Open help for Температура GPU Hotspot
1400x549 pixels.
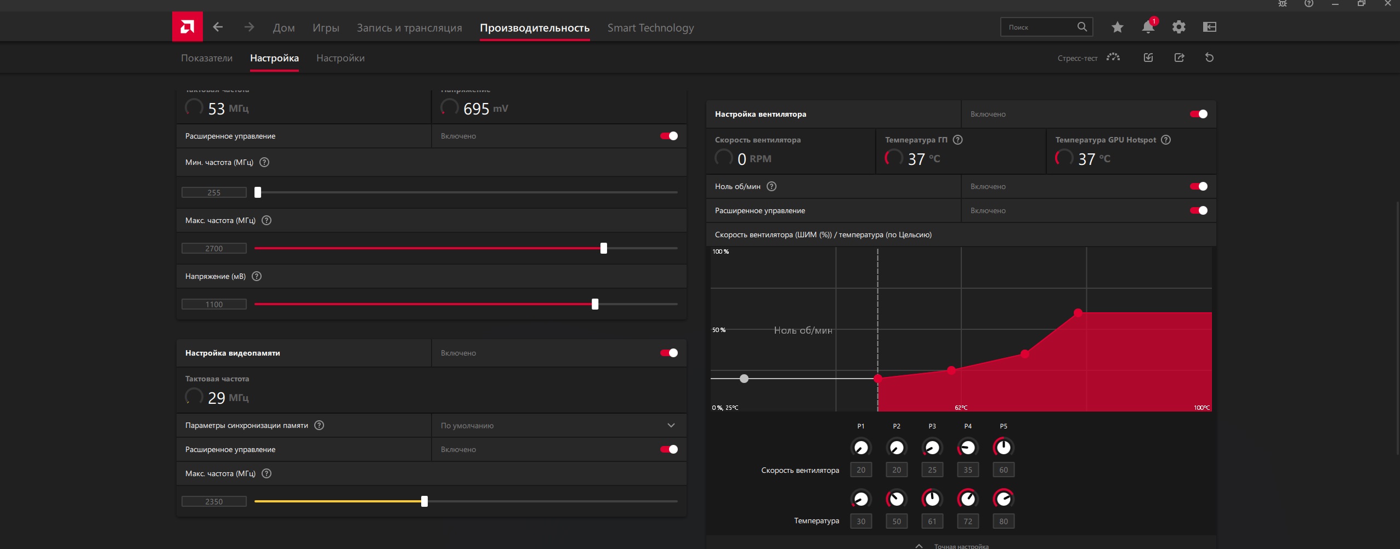click(1166, 140)
